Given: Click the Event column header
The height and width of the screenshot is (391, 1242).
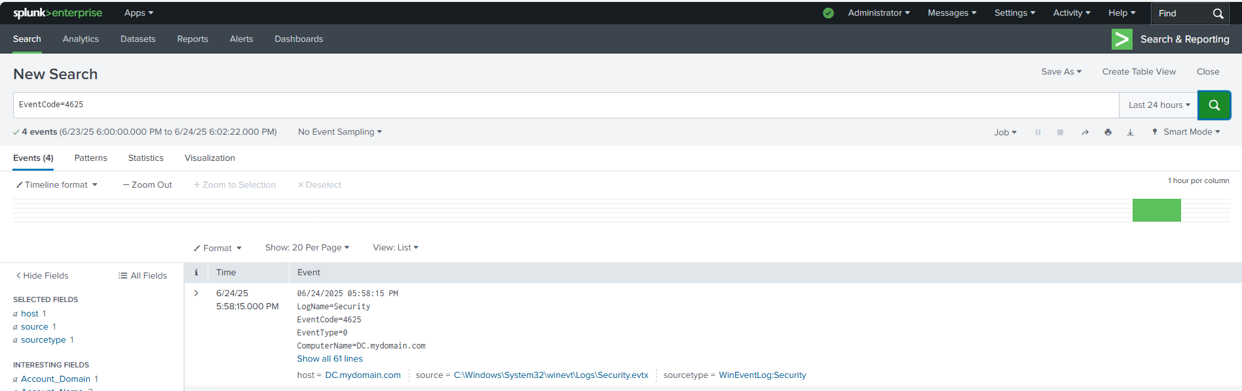Looking at the screenshot, I should [309, 273].
